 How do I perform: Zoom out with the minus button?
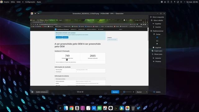tap(121, 92)
